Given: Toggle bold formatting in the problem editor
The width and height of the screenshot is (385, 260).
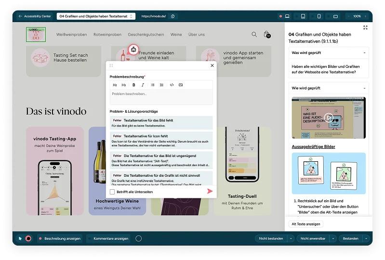Looking at the screenshot, I should pos(134,85).
